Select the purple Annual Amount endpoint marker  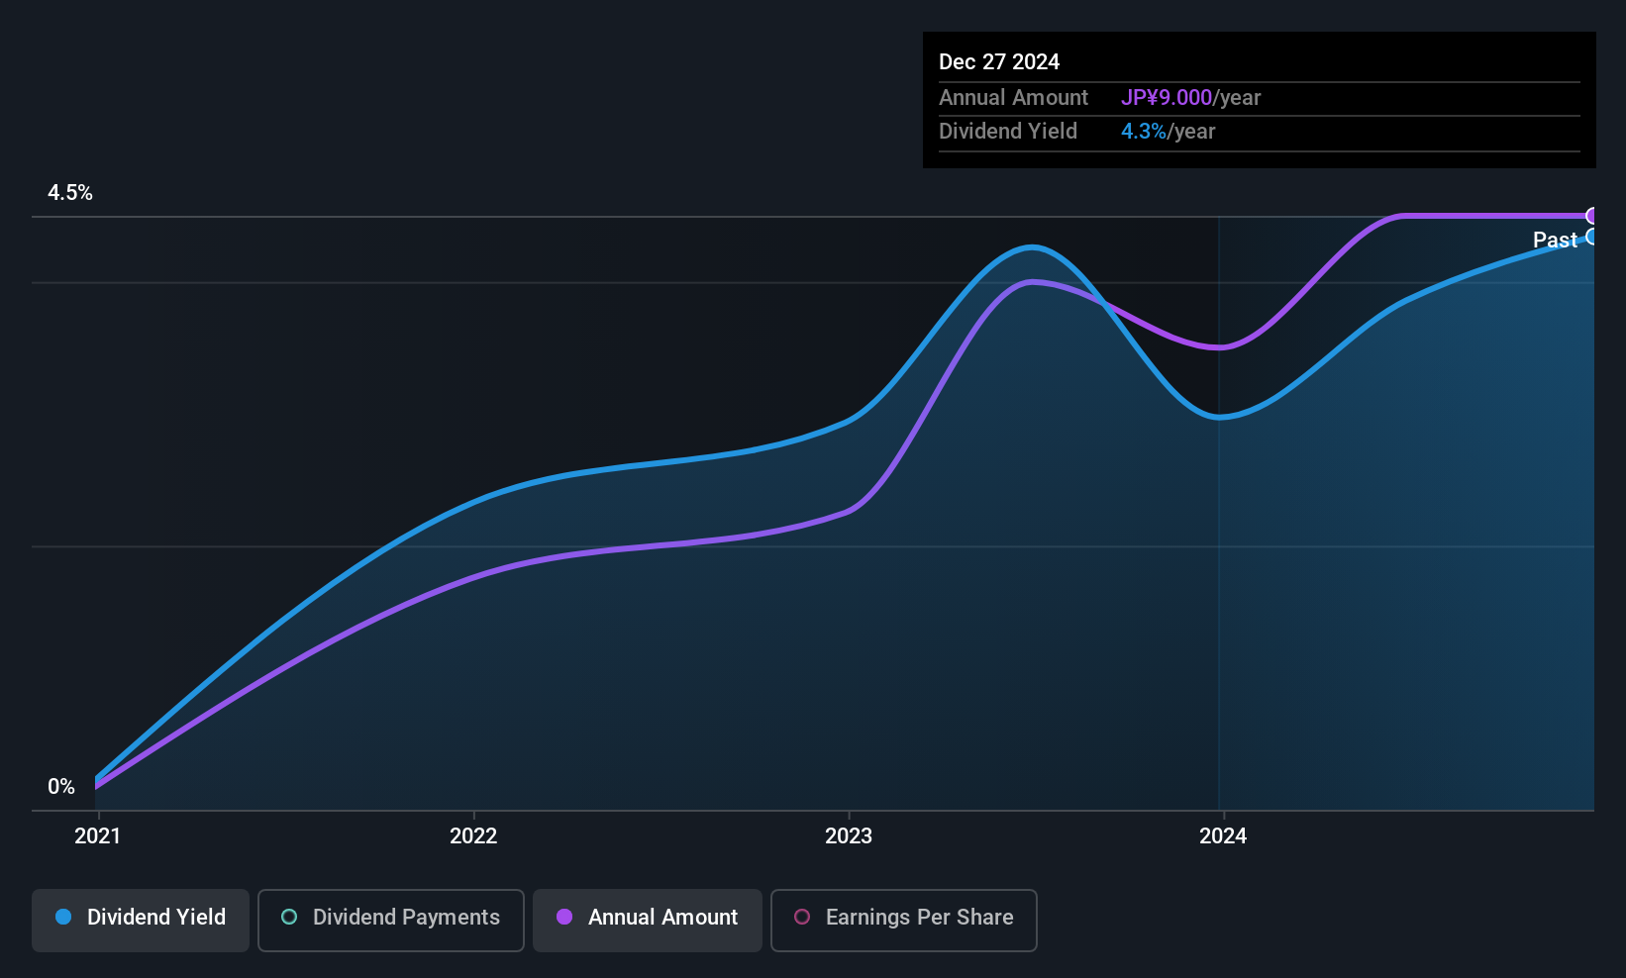pos(1591,216)
